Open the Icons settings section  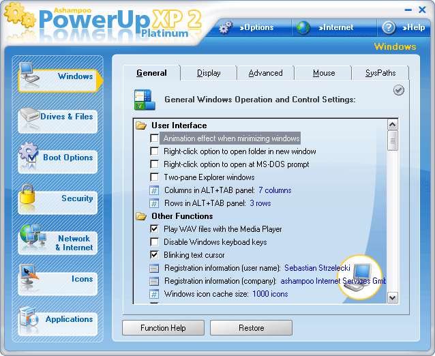(58, 280)
